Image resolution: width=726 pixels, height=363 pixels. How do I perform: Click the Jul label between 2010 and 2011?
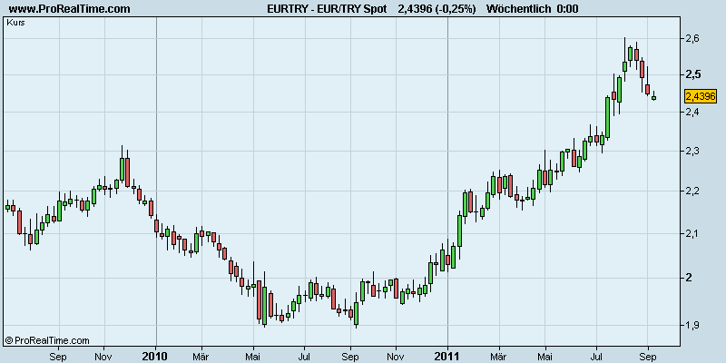click(x=304, y=356)
